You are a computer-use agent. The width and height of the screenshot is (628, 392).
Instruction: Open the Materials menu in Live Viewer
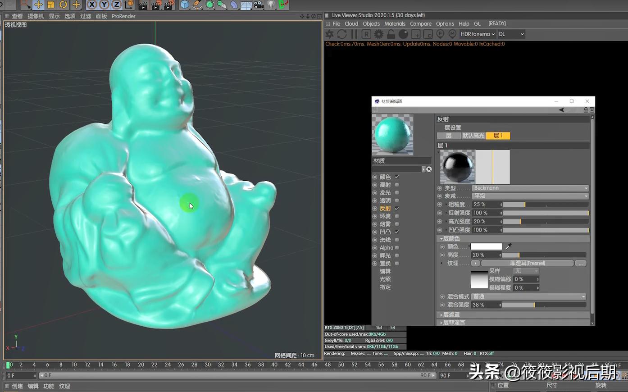point(395,23)
